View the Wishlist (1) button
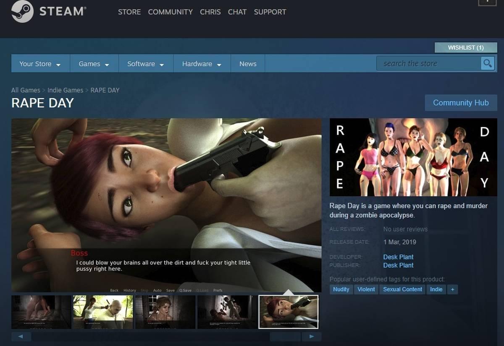The height and width of the screenshot is (346, 504). point(466,47)
